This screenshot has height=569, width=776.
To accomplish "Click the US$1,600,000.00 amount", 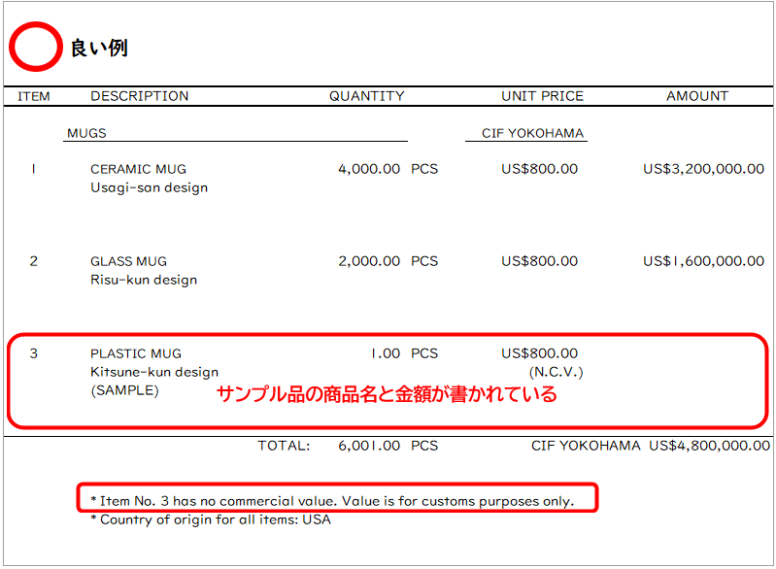I will click(703, 261).
